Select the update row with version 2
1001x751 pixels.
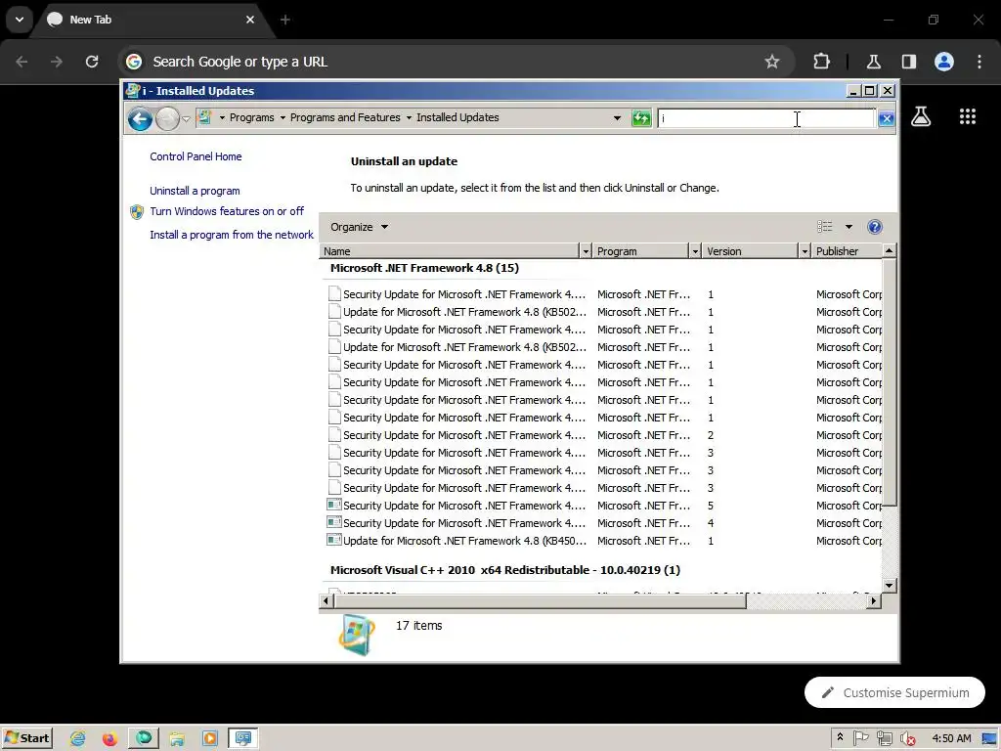click(x=604, y=435)
